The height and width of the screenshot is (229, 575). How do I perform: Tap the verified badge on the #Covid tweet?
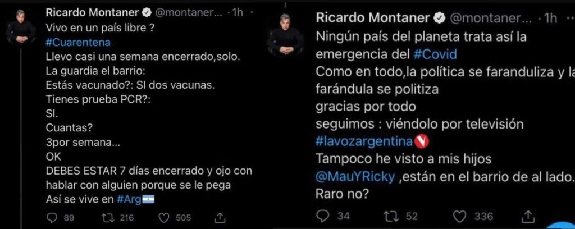440,17
